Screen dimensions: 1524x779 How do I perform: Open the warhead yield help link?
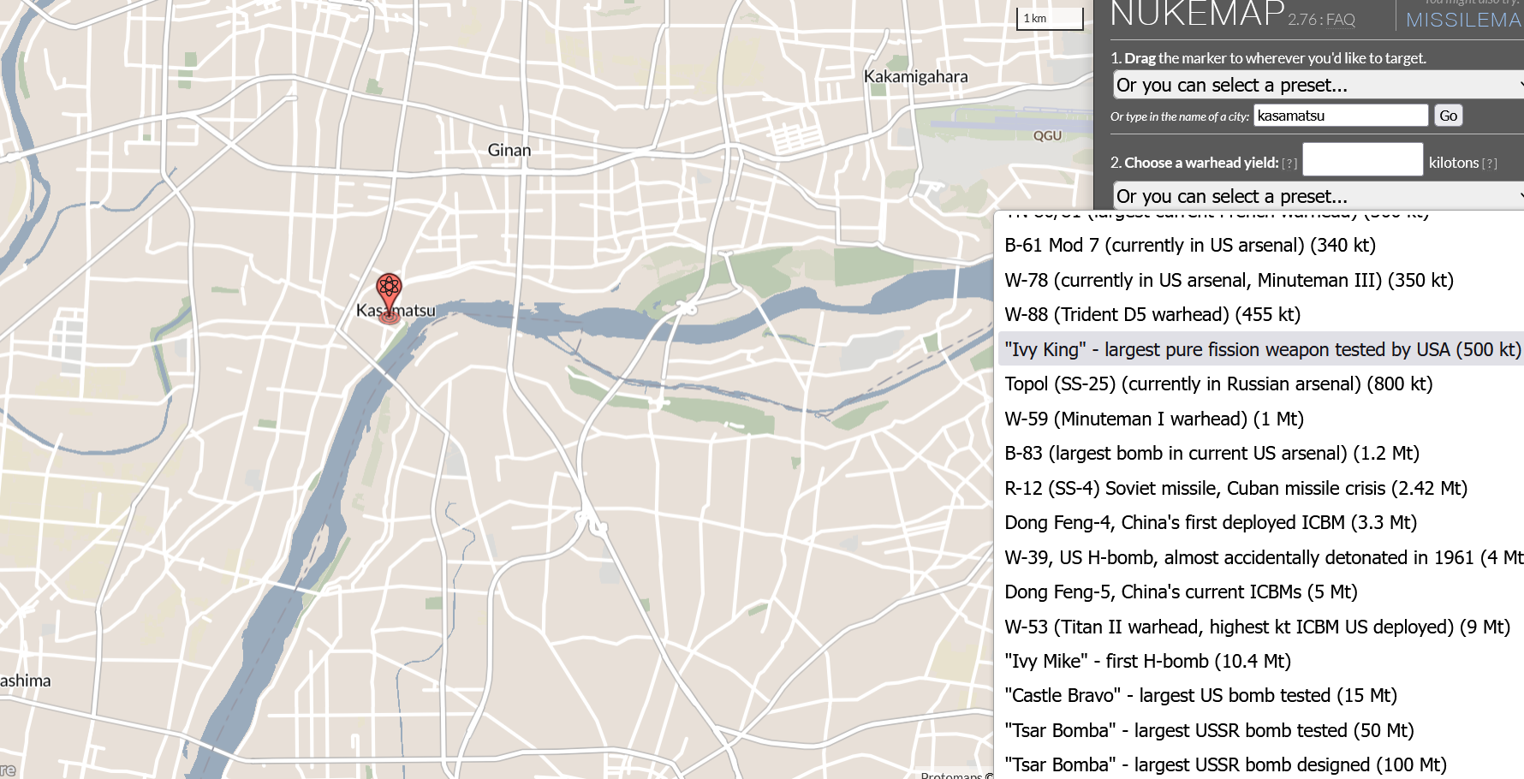pyautogui.click(x=1289, y=164)
